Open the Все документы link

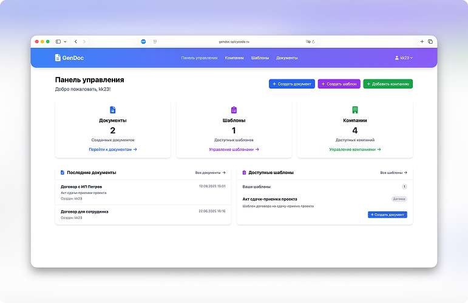[x=210, y=173]
